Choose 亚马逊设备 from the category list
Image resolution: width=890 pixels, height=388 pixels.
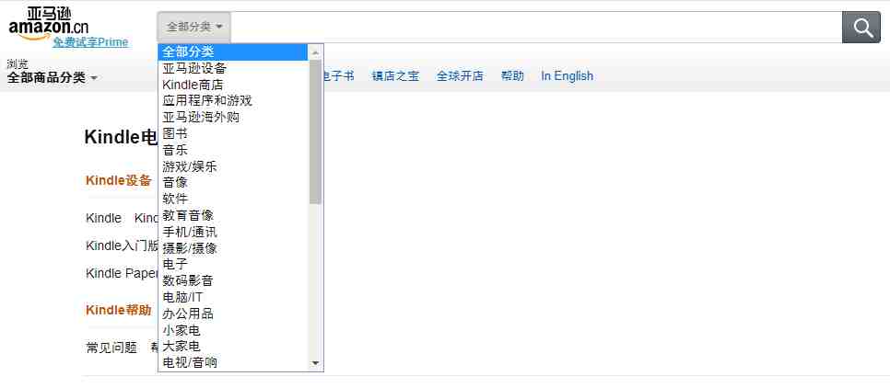point(234,69)
